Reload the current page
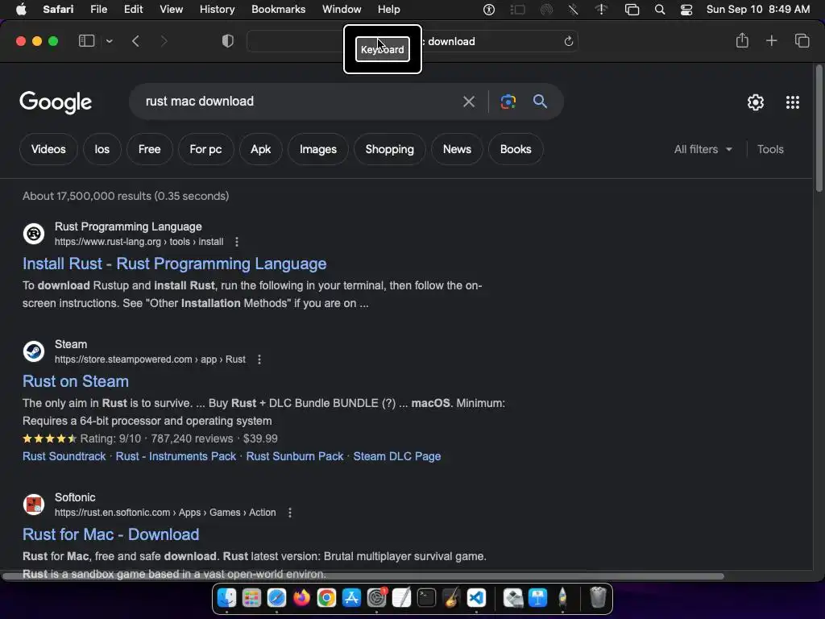 point(568,41)
